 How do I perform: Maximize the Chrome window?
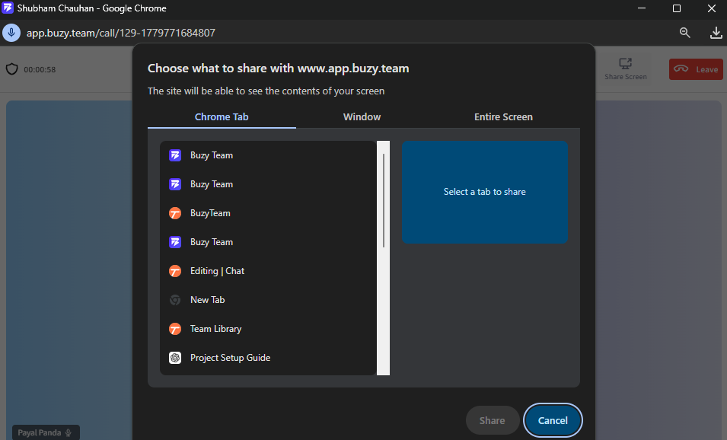677,8
